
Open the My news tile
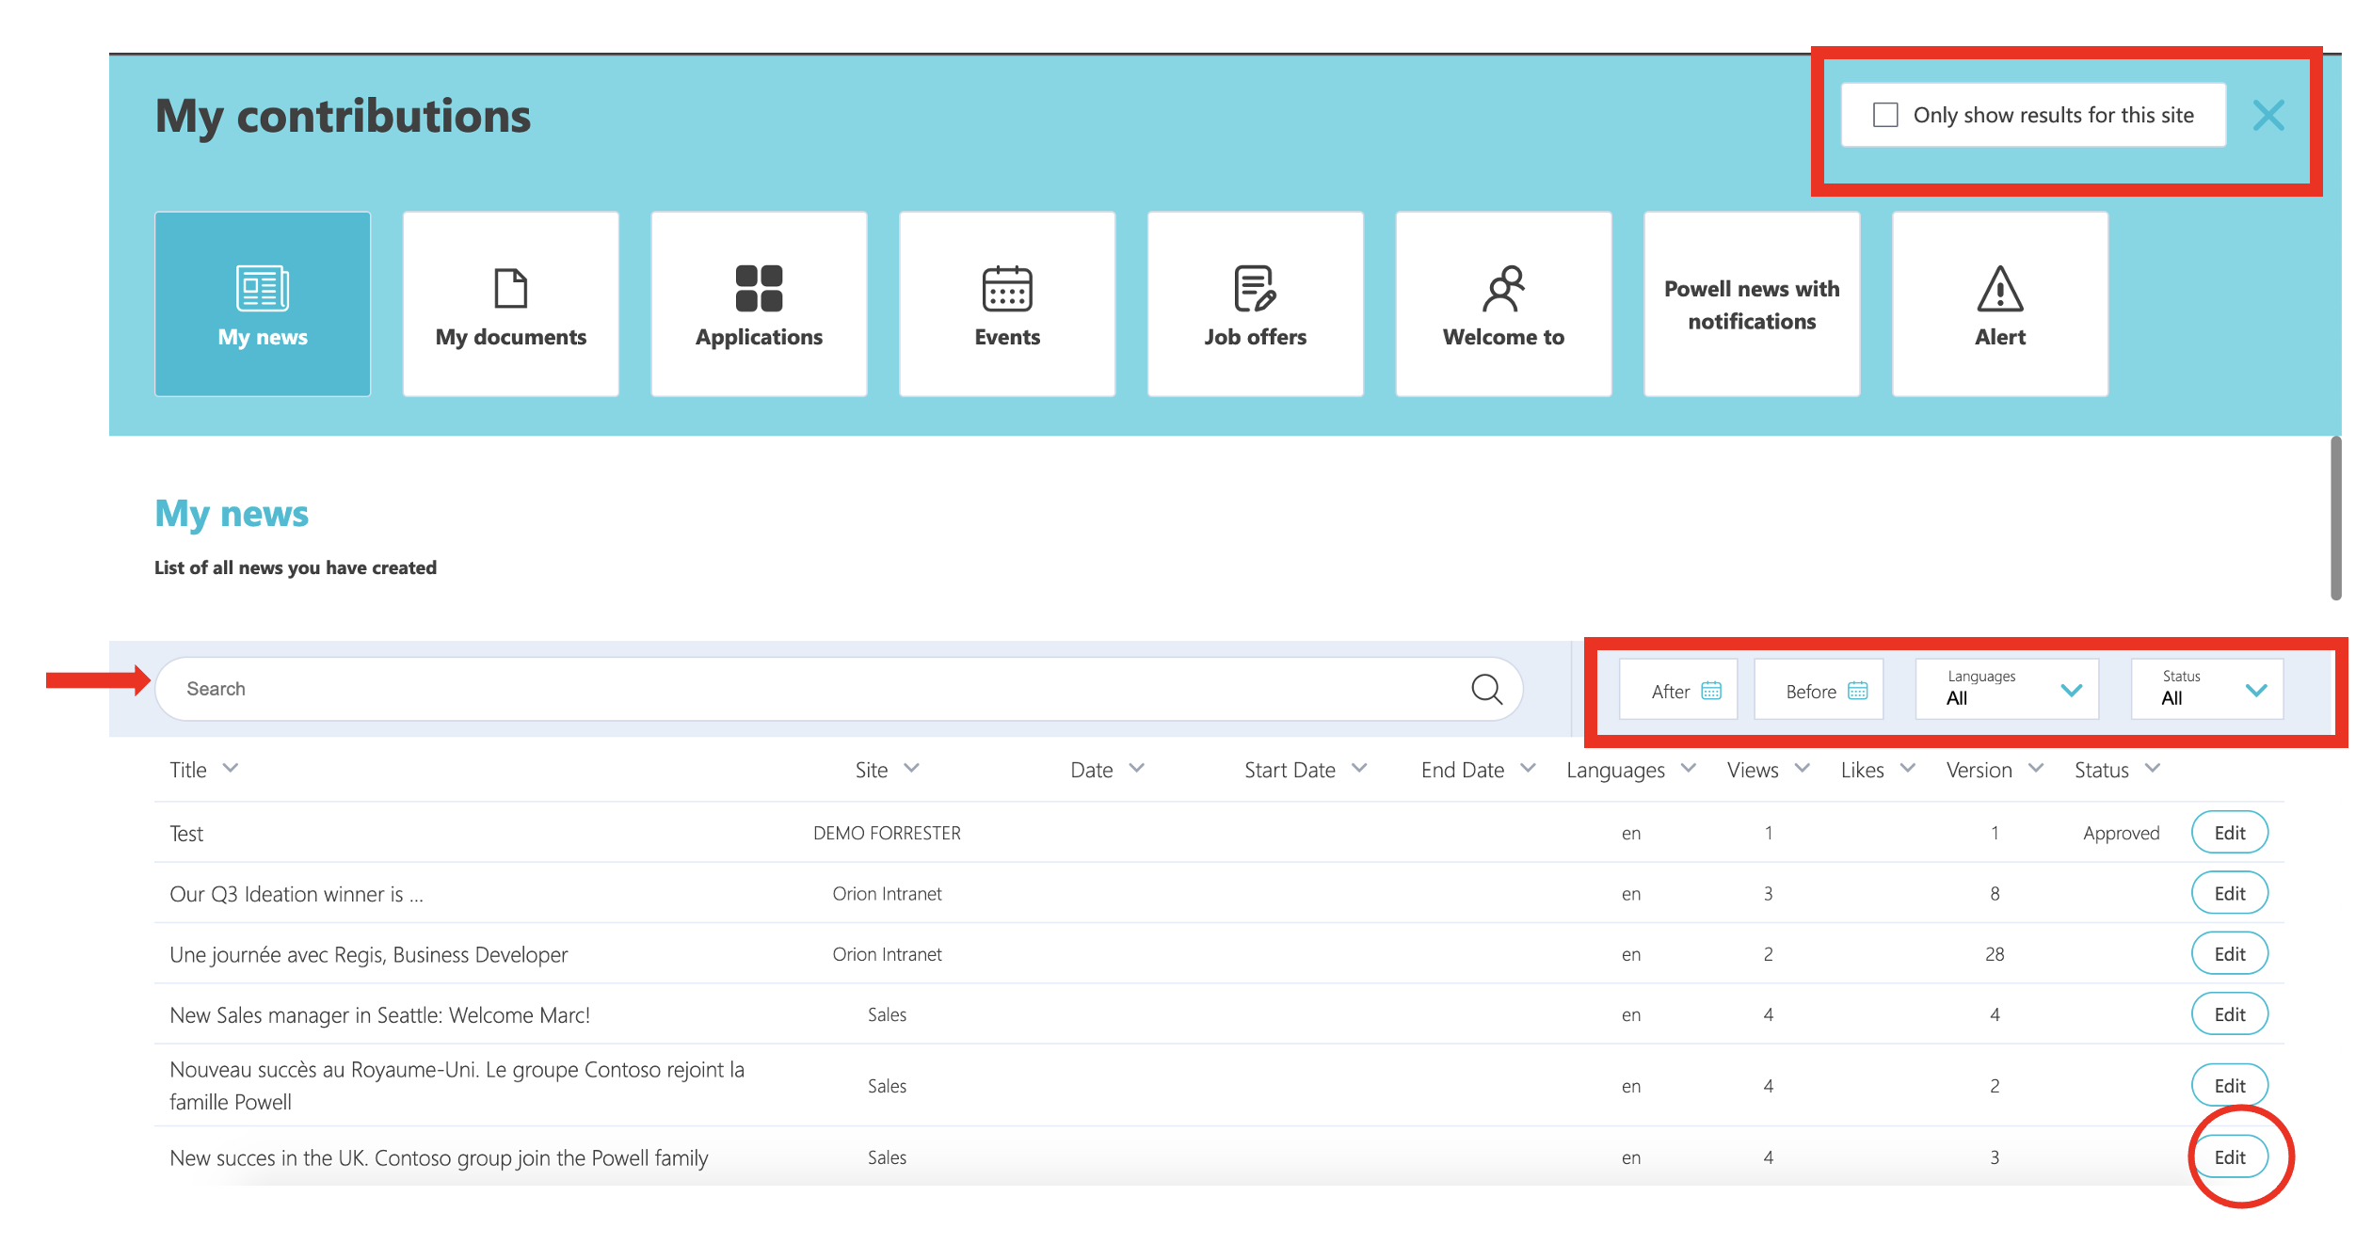coord(263,304)
